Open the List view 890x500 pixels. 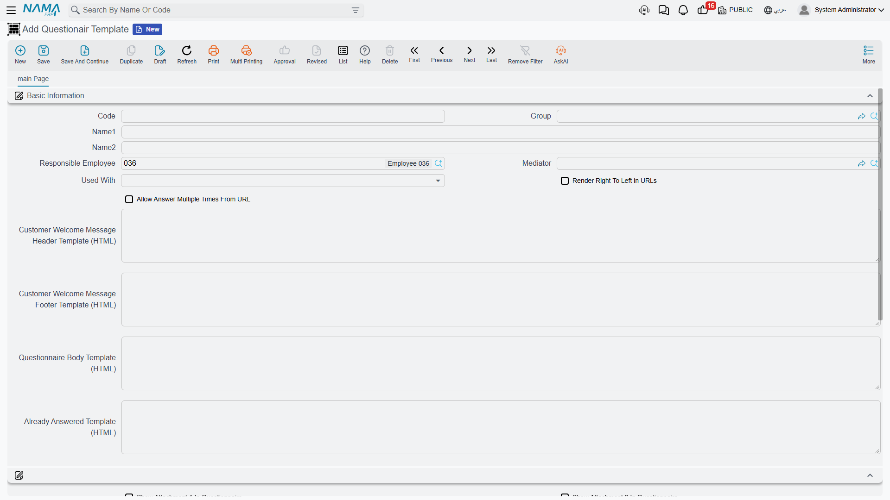coord(343,54)
